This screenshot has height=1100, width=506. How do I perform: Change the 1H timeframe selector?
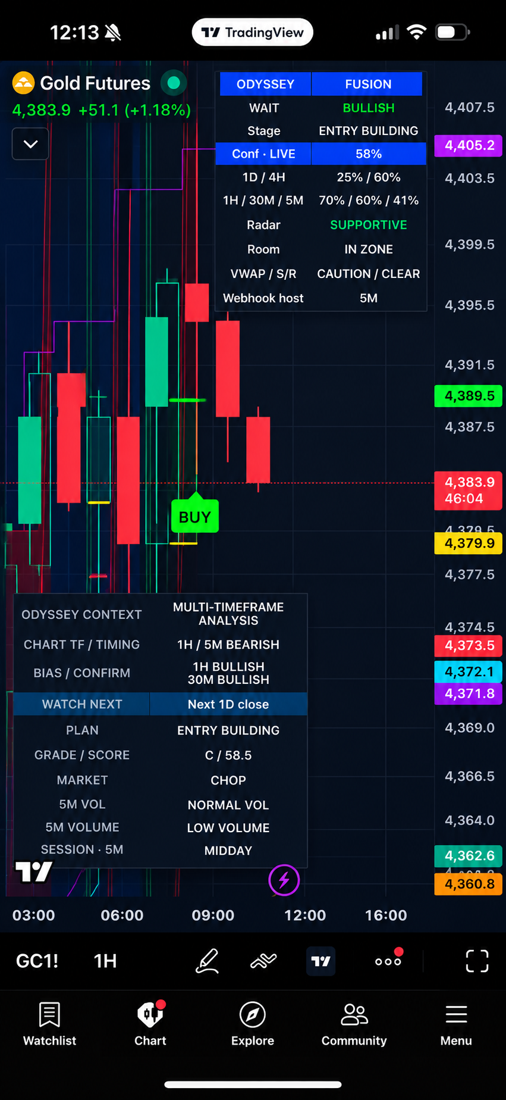(x=105, y=961)
